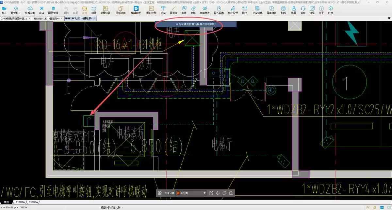This screenshot has width=392, height=210.
Task: Open the 会员 VIP membership icon
Action: pyautogui.click(x=85, y=10)
